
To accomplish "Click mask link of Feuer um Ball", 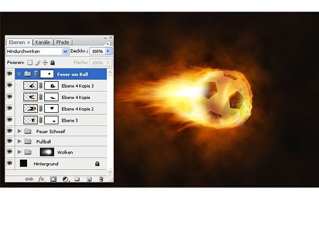I will [x=36, y=74].
